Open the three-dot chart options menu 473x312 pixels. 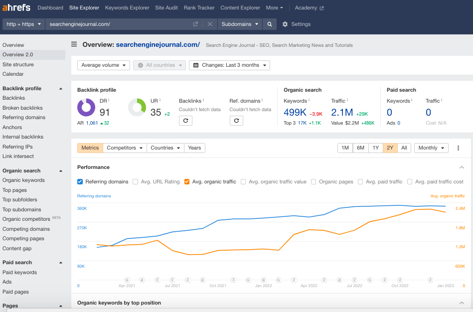[458, 148]
